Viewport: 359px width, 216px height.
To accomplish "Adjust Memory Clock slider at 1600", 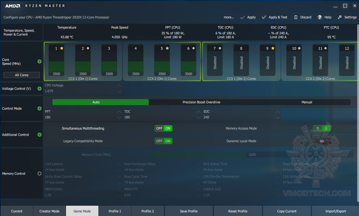I will click(252, 155).
